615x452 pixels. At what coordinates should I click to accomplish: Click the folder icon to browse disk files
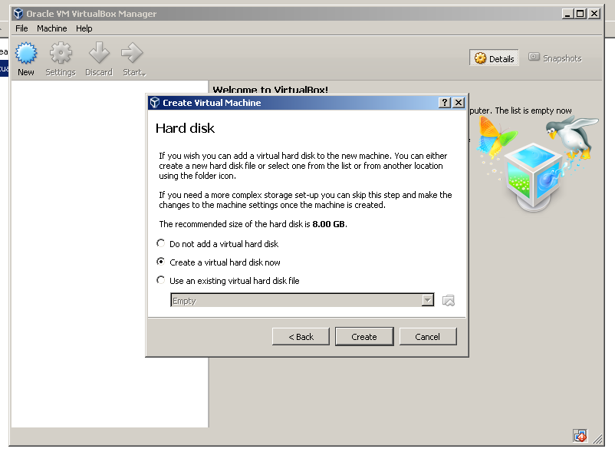click(x=449, y=301)
